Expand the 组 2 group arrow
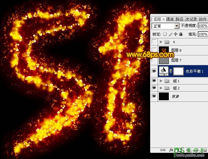208x159 pixels. [x=161, y=88]
